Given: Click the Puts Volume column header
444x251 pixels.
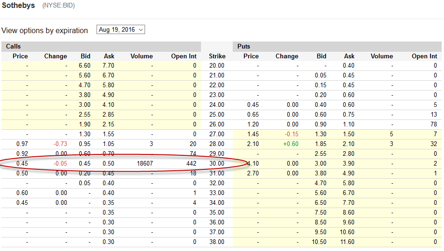Looking at the screenshot, I should point(382,56).
